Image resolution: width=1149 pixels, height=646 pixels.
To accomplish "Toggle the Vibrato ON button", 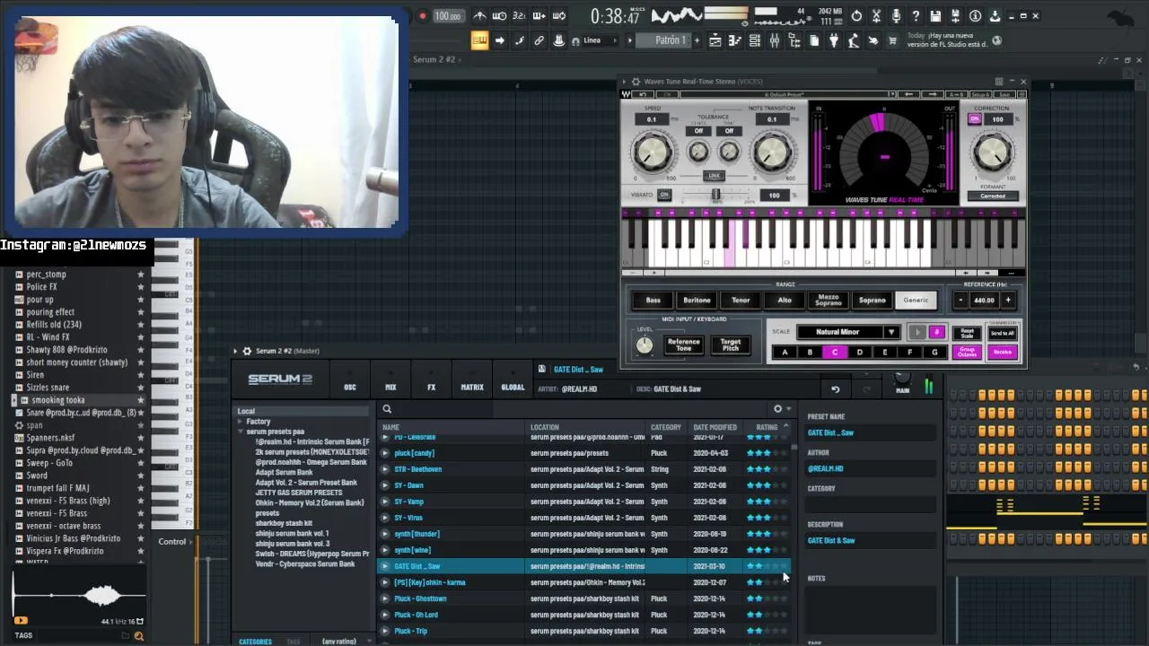I will point(664,195).
